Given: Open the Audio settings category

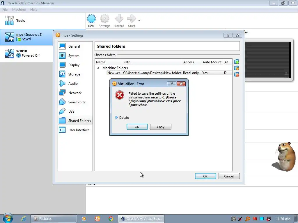Looking at the screenshot, I should pyautogui.click(x=75, y=83).
